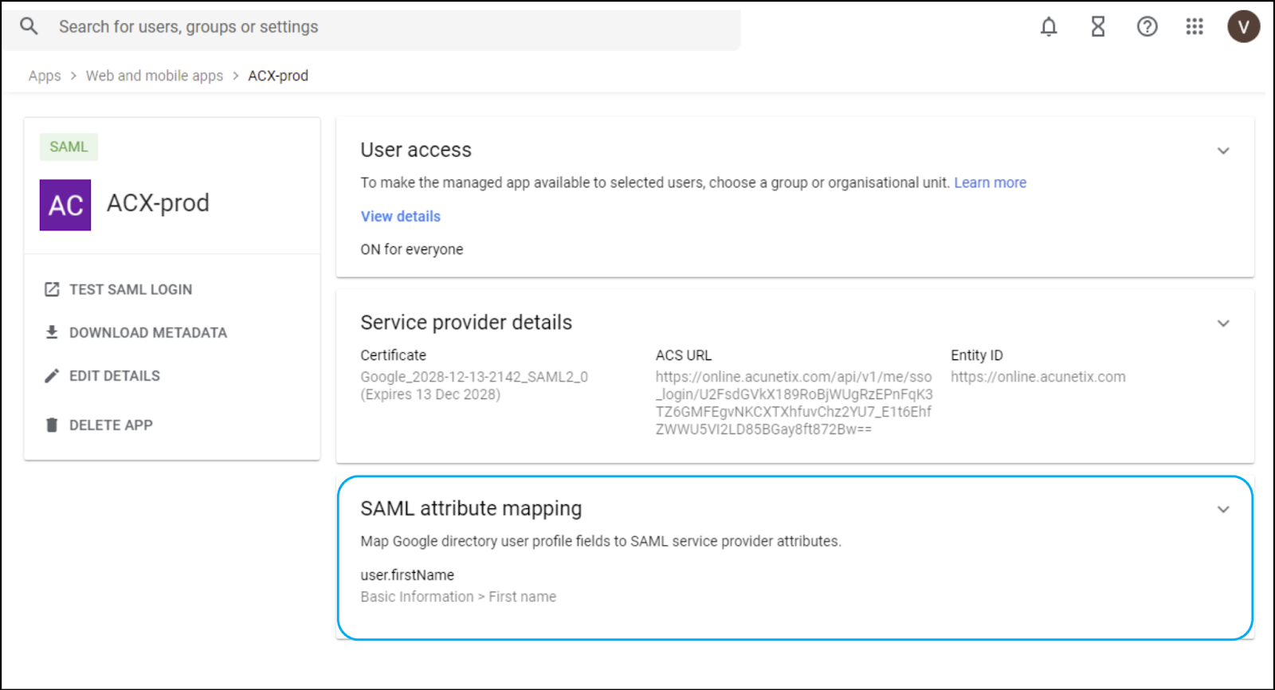The width and height of the screenshot is (1275, 690).
Task: Click the SAML attribute mapping heading
Action: click(471, 508)
